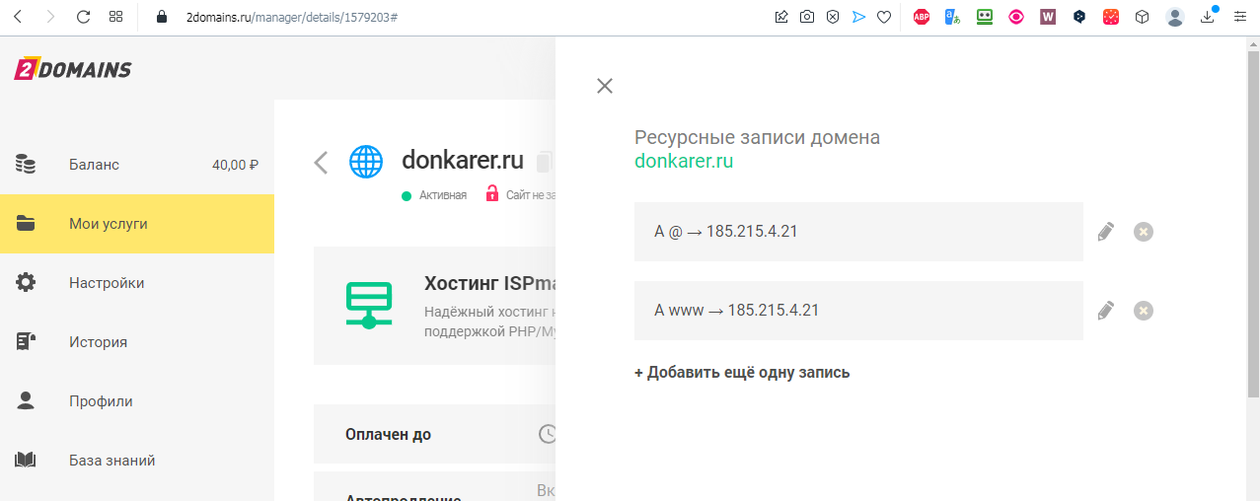Open the green robot extension icon
1260x501 pixels.
[985, 17]
